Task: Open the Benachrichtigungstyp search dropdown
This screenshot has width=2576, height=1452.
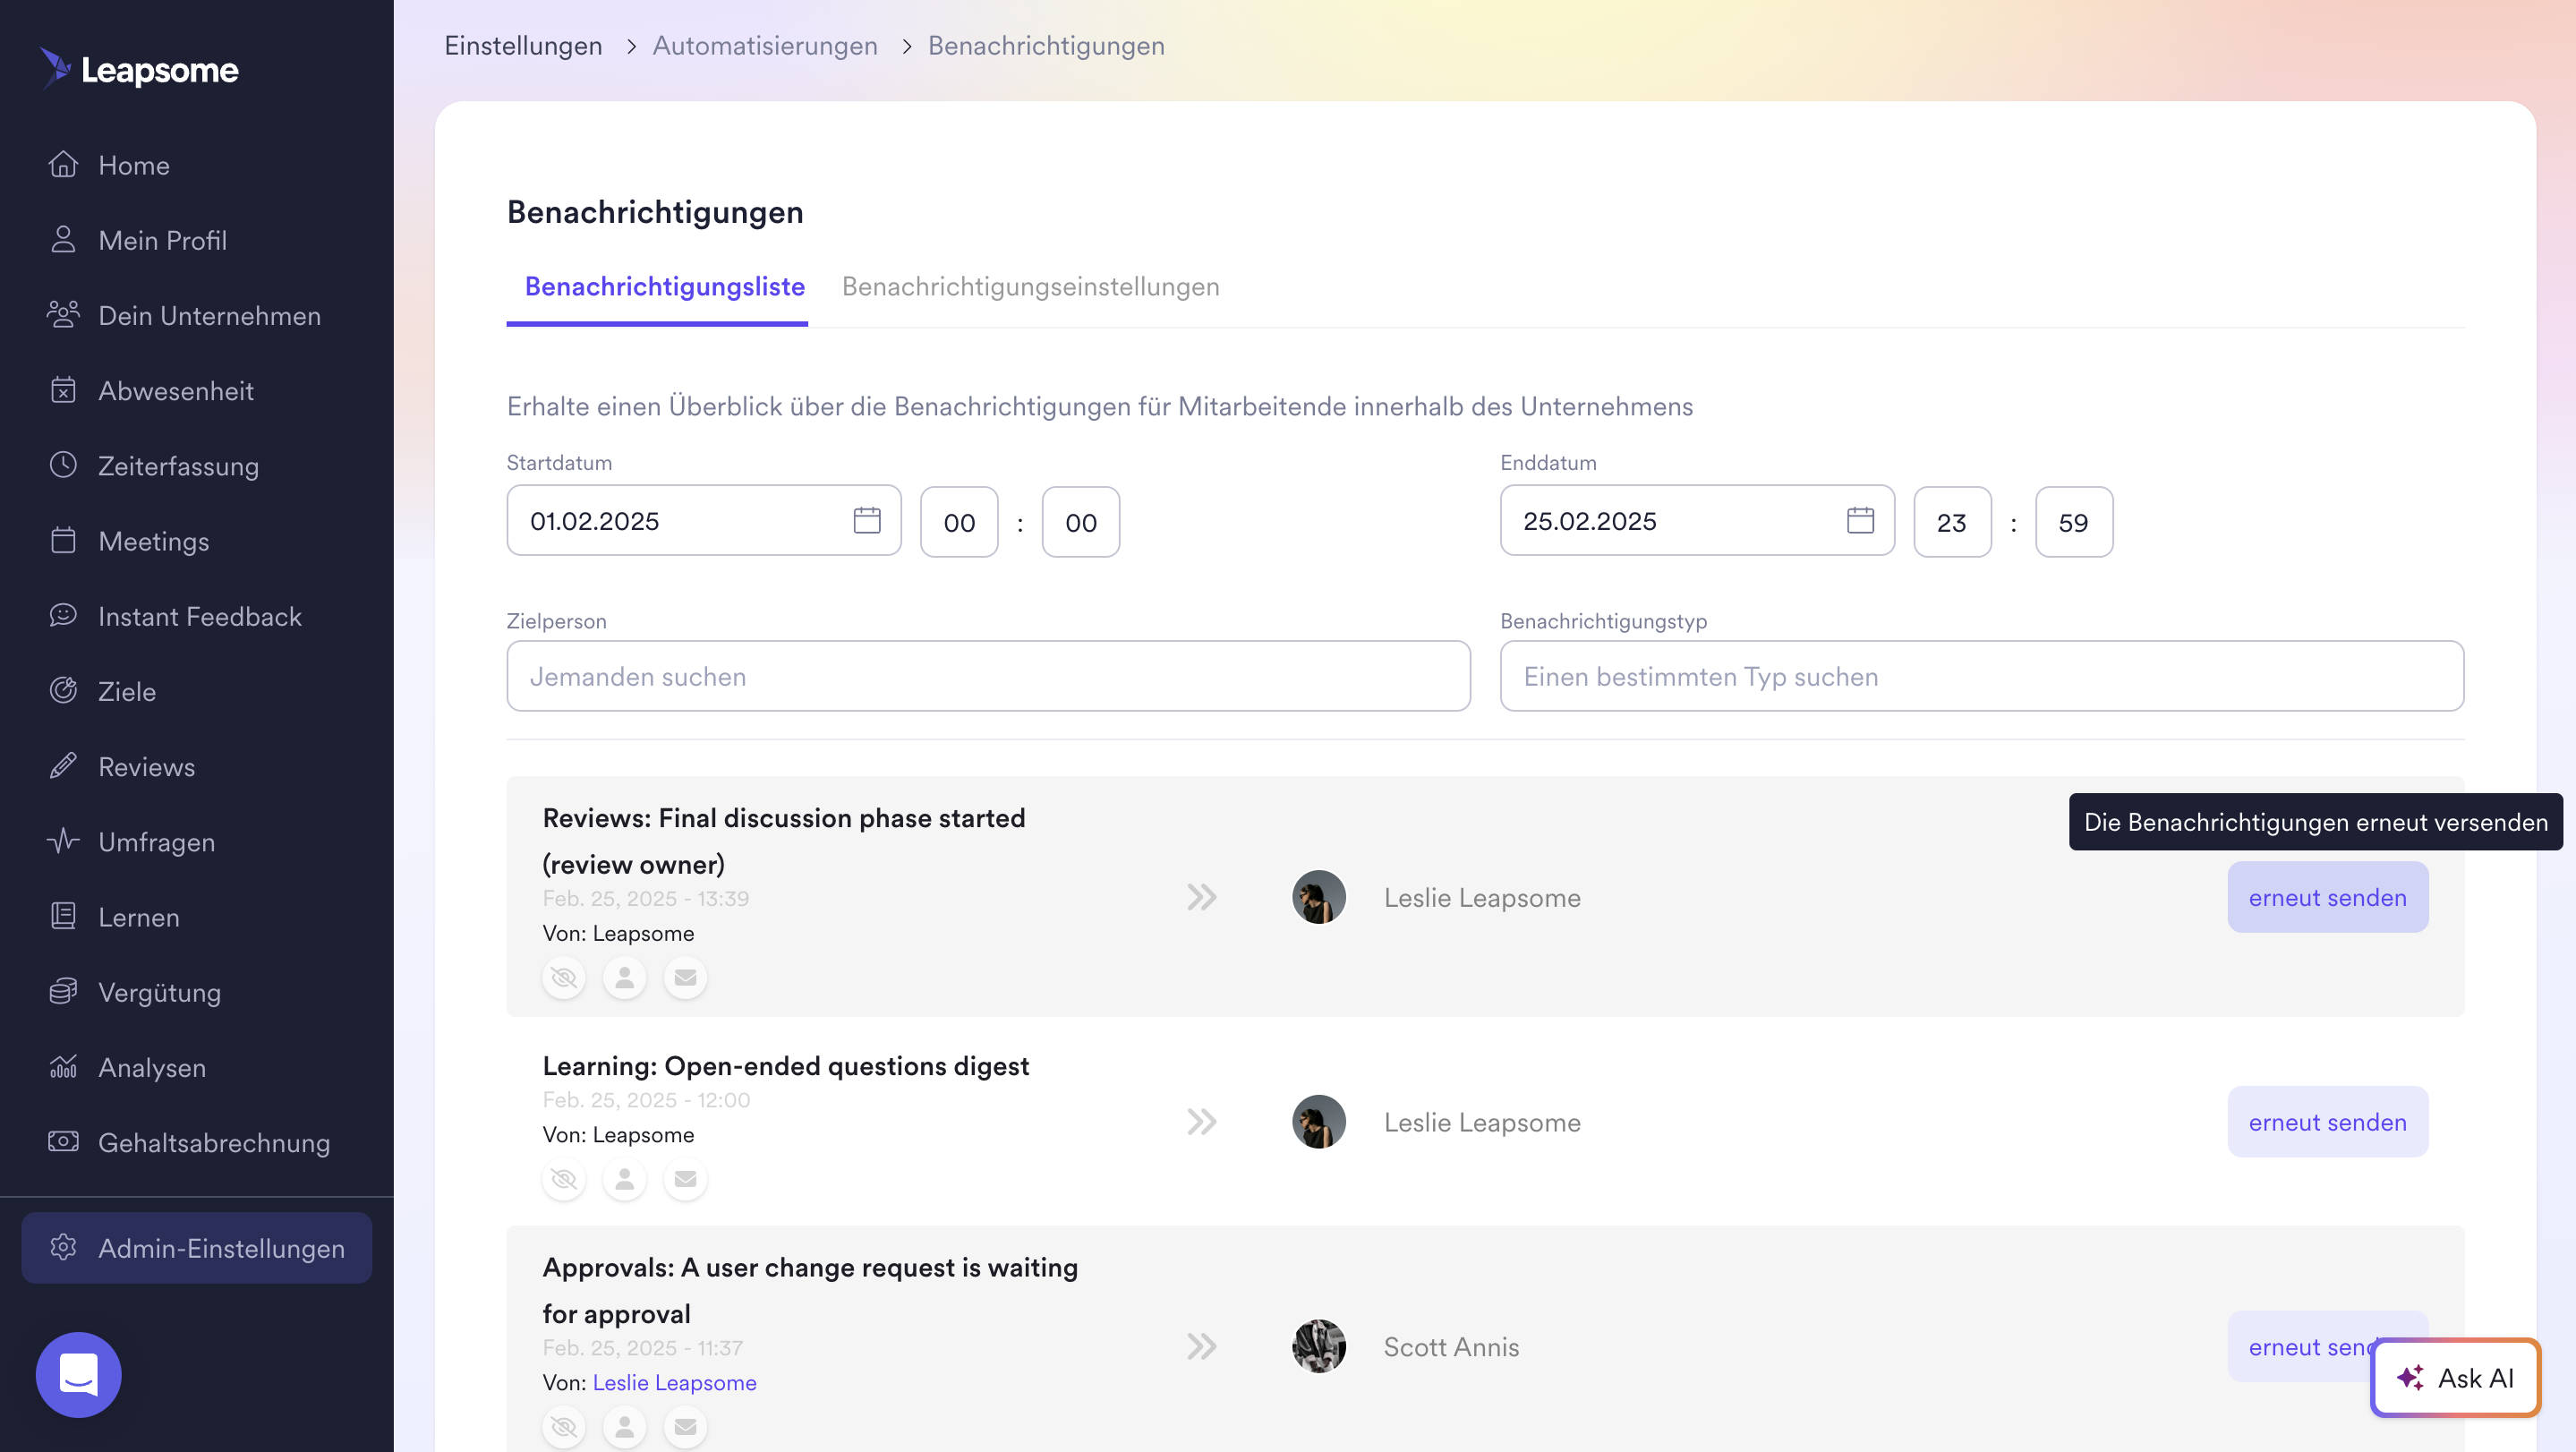Action: click(x=1981, y=676)
